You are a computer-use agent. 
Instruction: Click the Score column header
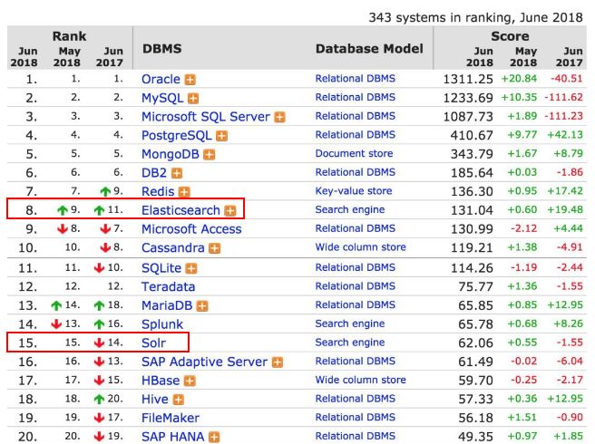point(510,36)
